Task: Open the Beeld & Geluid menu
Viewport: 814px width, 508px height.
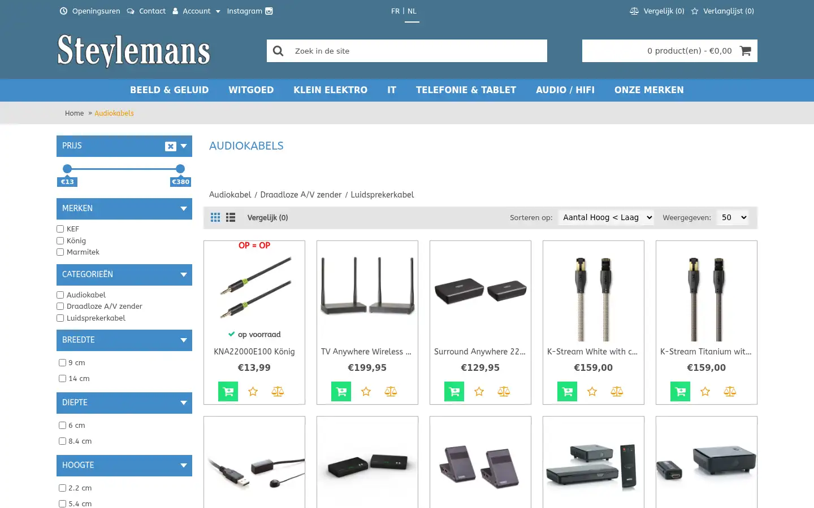Action: tap(170, 90)
